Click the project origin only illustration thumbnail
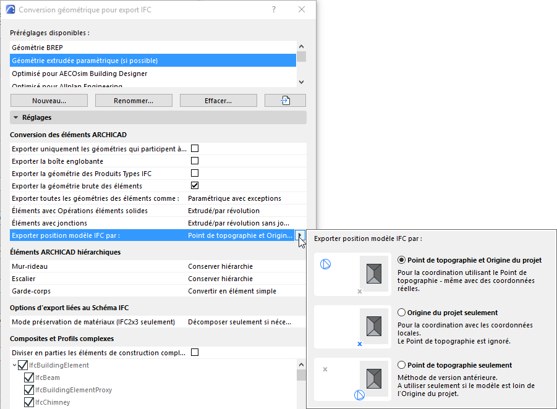557x409 pixels. click(352, 327)
